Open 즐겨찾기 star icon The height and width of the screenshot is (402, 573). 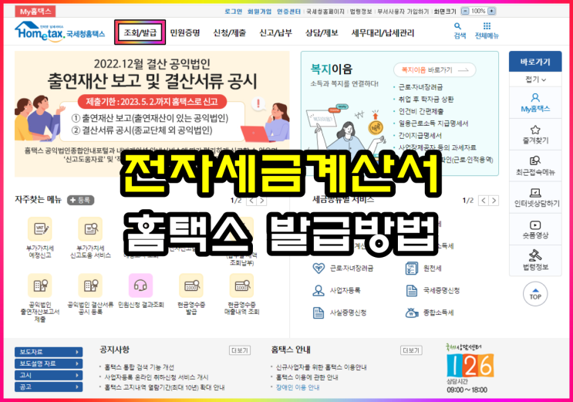coord(535,134)
